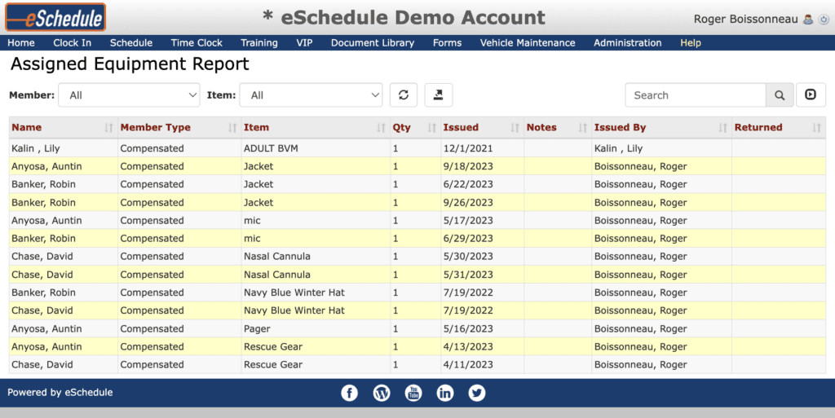Click the eSchedule logo

click(x=55, y=18)
